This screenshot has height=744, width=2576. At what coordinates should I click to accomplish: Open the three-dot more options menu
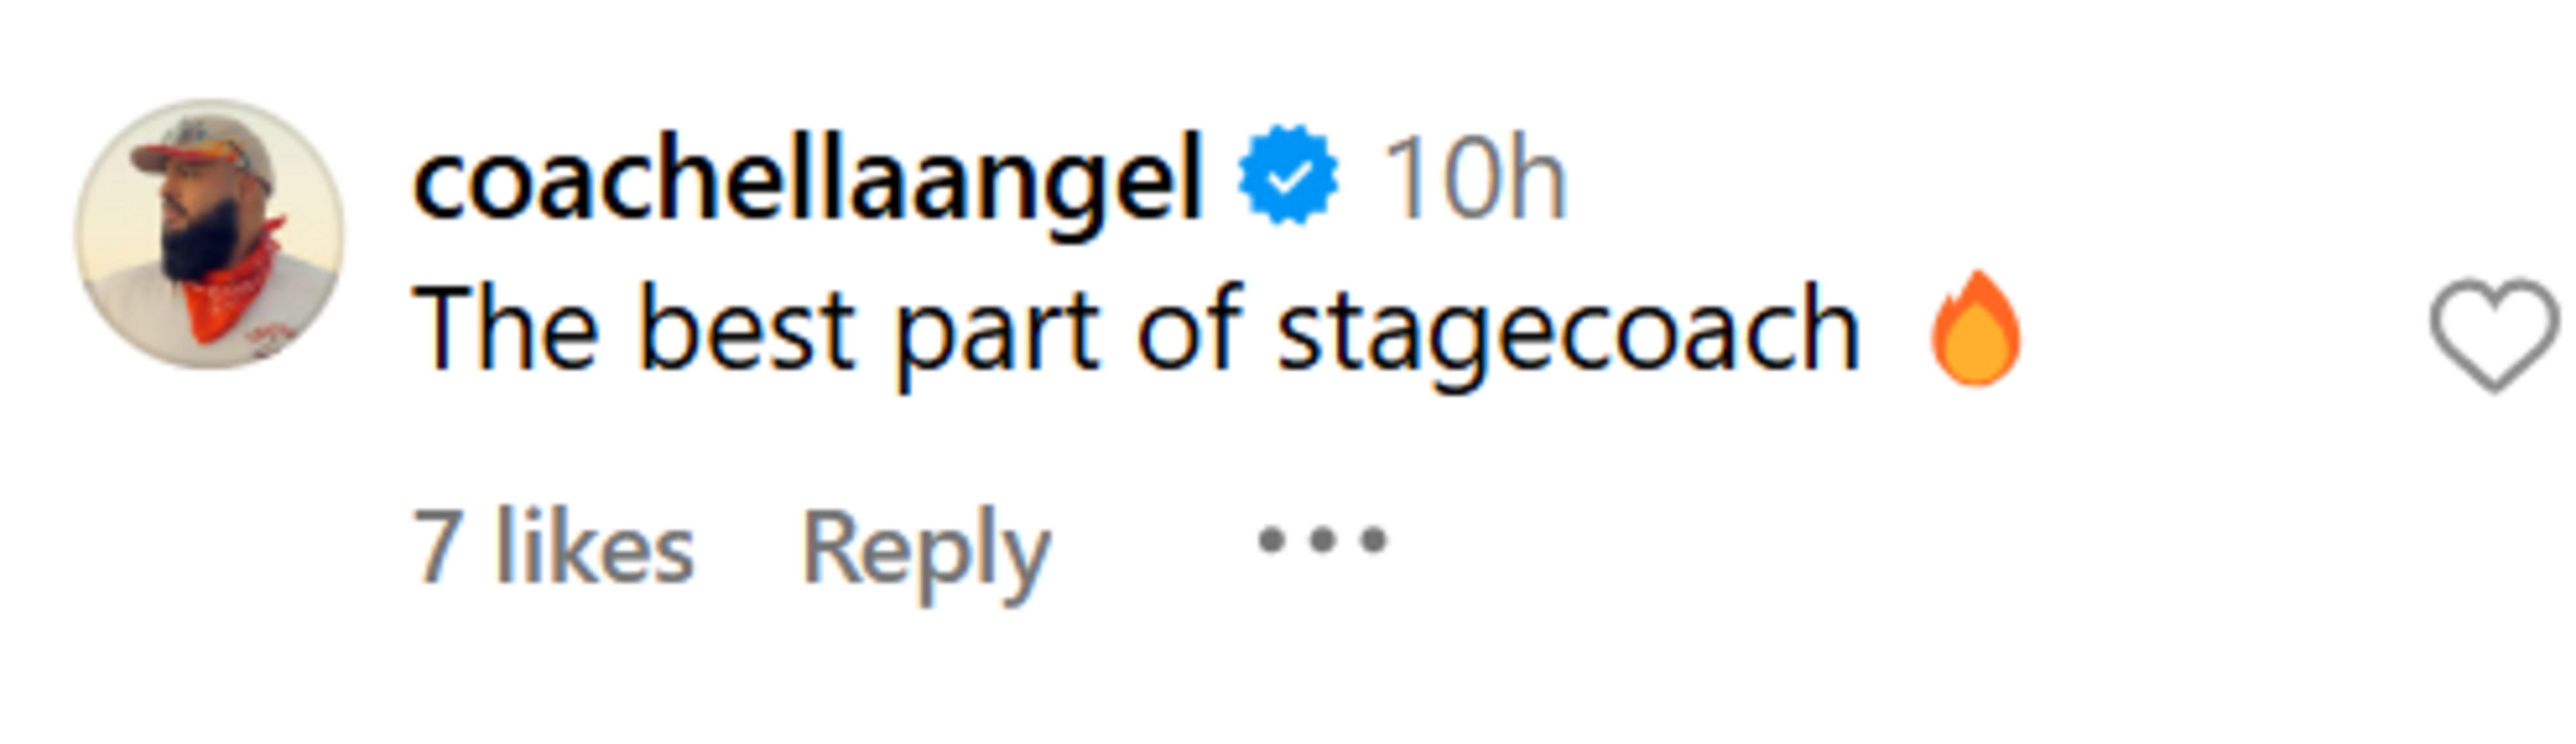tap(1322, 541)
